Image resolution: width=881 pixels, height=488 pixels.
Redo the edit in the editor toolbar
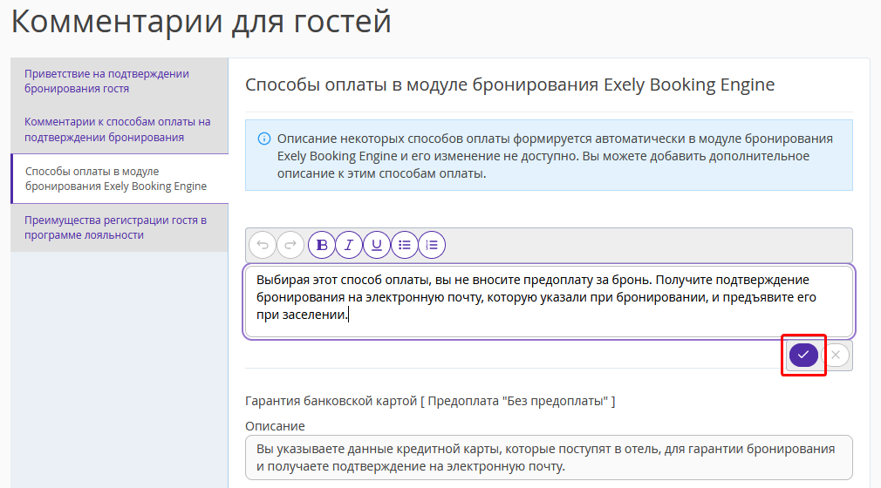(x=290, y=245)
